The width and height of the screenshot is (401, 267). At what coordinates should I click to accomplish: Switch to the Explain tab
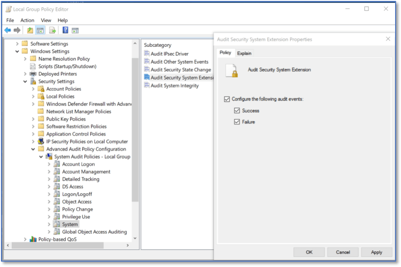pos(244,53)
